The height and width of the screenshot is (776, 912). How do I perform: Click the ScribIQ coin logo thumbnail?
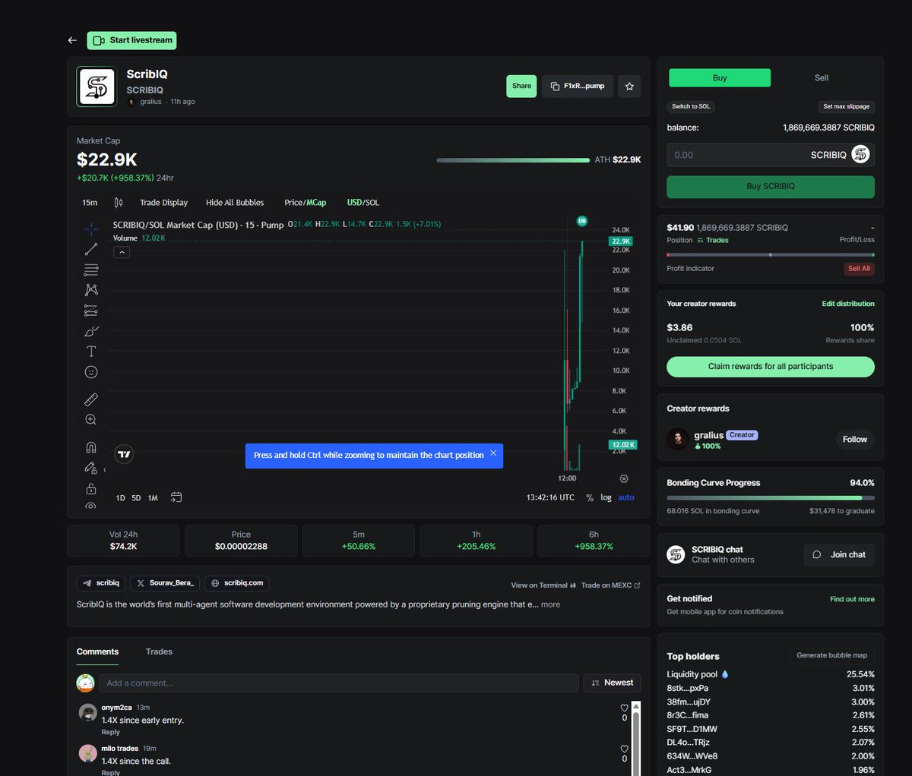coord(97,87)
